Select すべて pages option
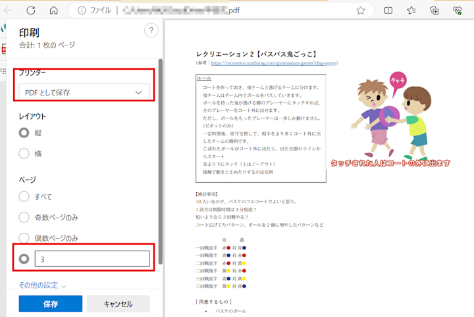The image size is (474, 317). [x=24, y=196]
